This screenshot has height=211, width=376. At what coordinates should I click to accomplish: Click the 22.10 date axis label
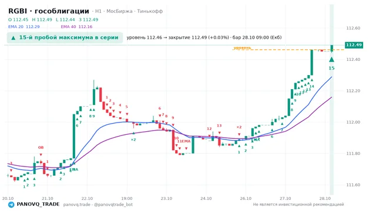(87, 199)
